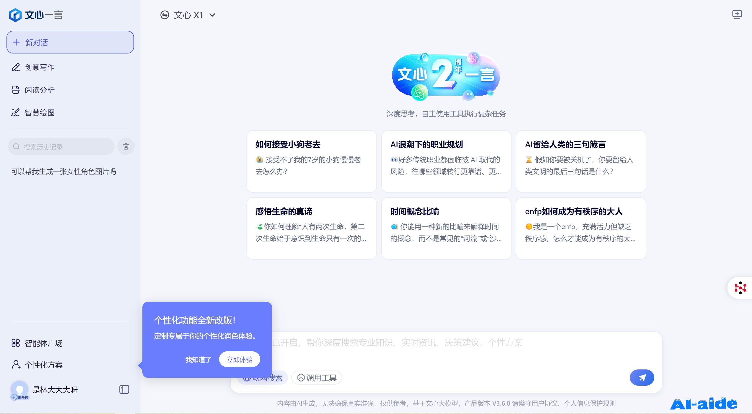Click the trash icon to delete history
This screenshot has height=414, width=752.
[x=126, y=146]
